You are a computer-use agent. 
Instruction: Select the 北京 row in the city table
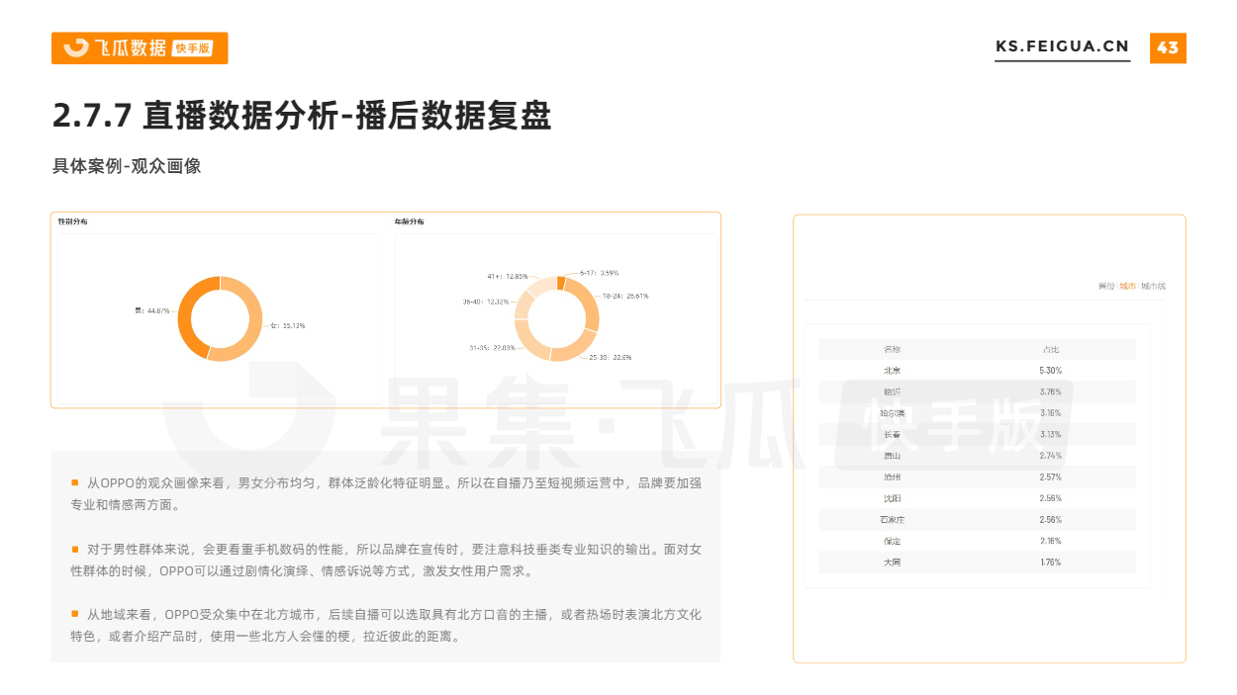[977, 371]
